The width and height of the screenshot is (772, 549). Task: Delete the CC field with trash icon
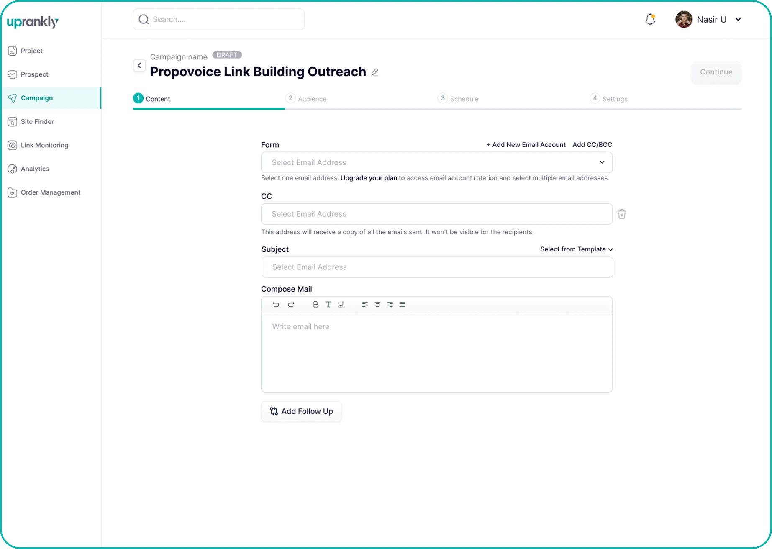tap(622, 214)
